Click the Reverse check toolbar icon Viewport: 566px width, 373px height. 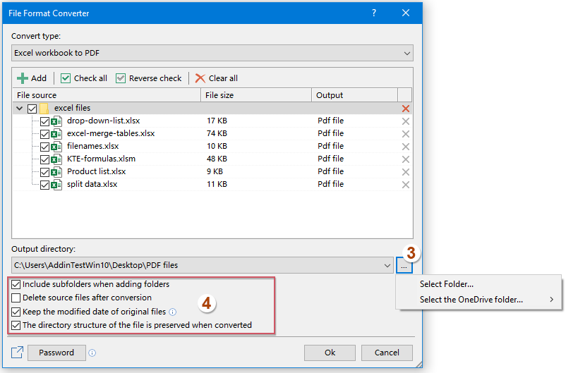[x=121, y=78]
